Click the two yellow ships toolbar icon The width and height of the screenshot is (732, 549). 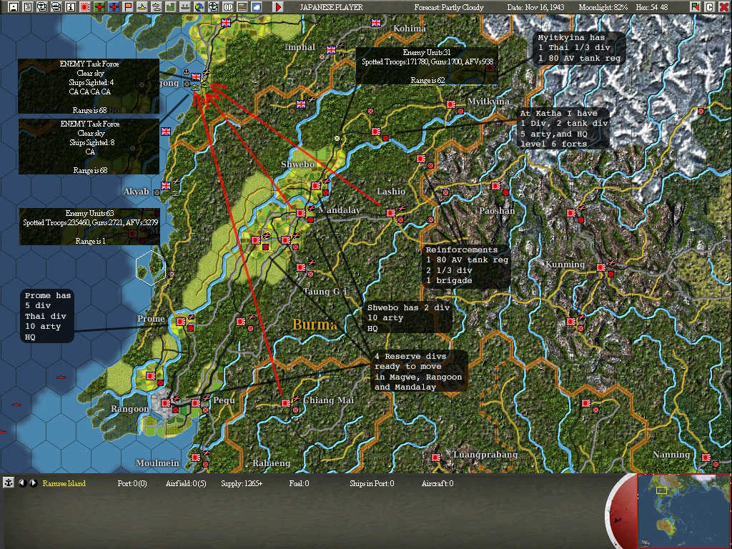[x=157, y=7]
